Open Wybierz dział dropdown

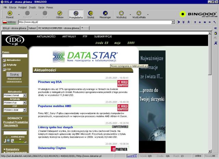tap(24, 110)
